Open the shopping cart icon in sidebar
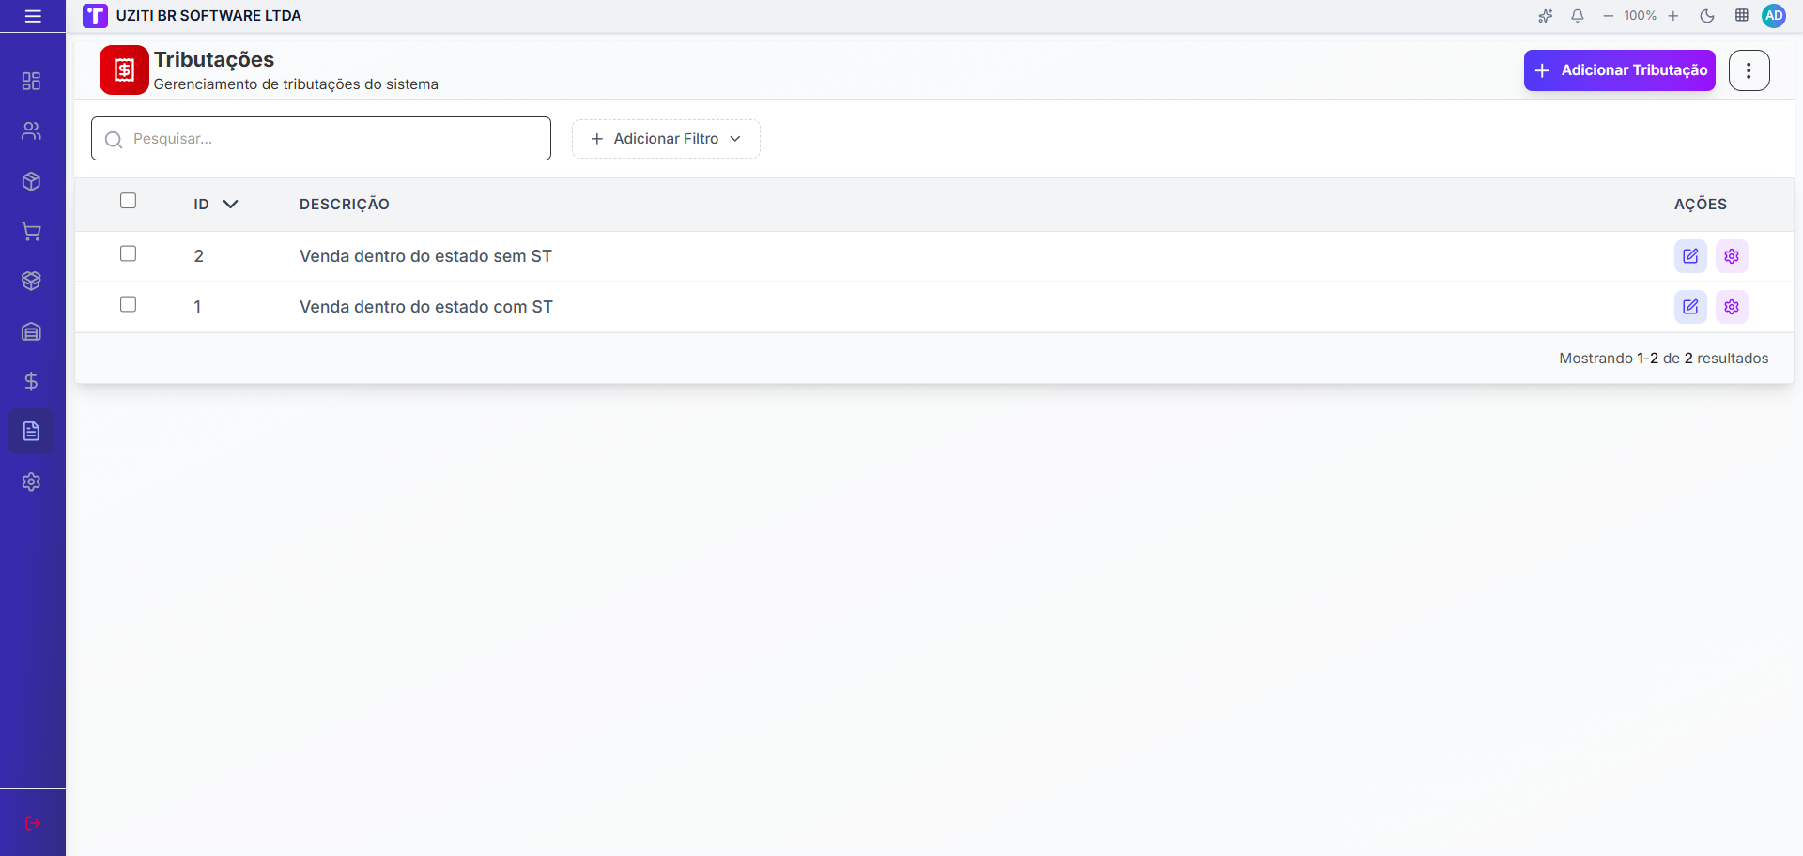The height and width of the screenshot is (856, 1803). [x=31, y=231]
